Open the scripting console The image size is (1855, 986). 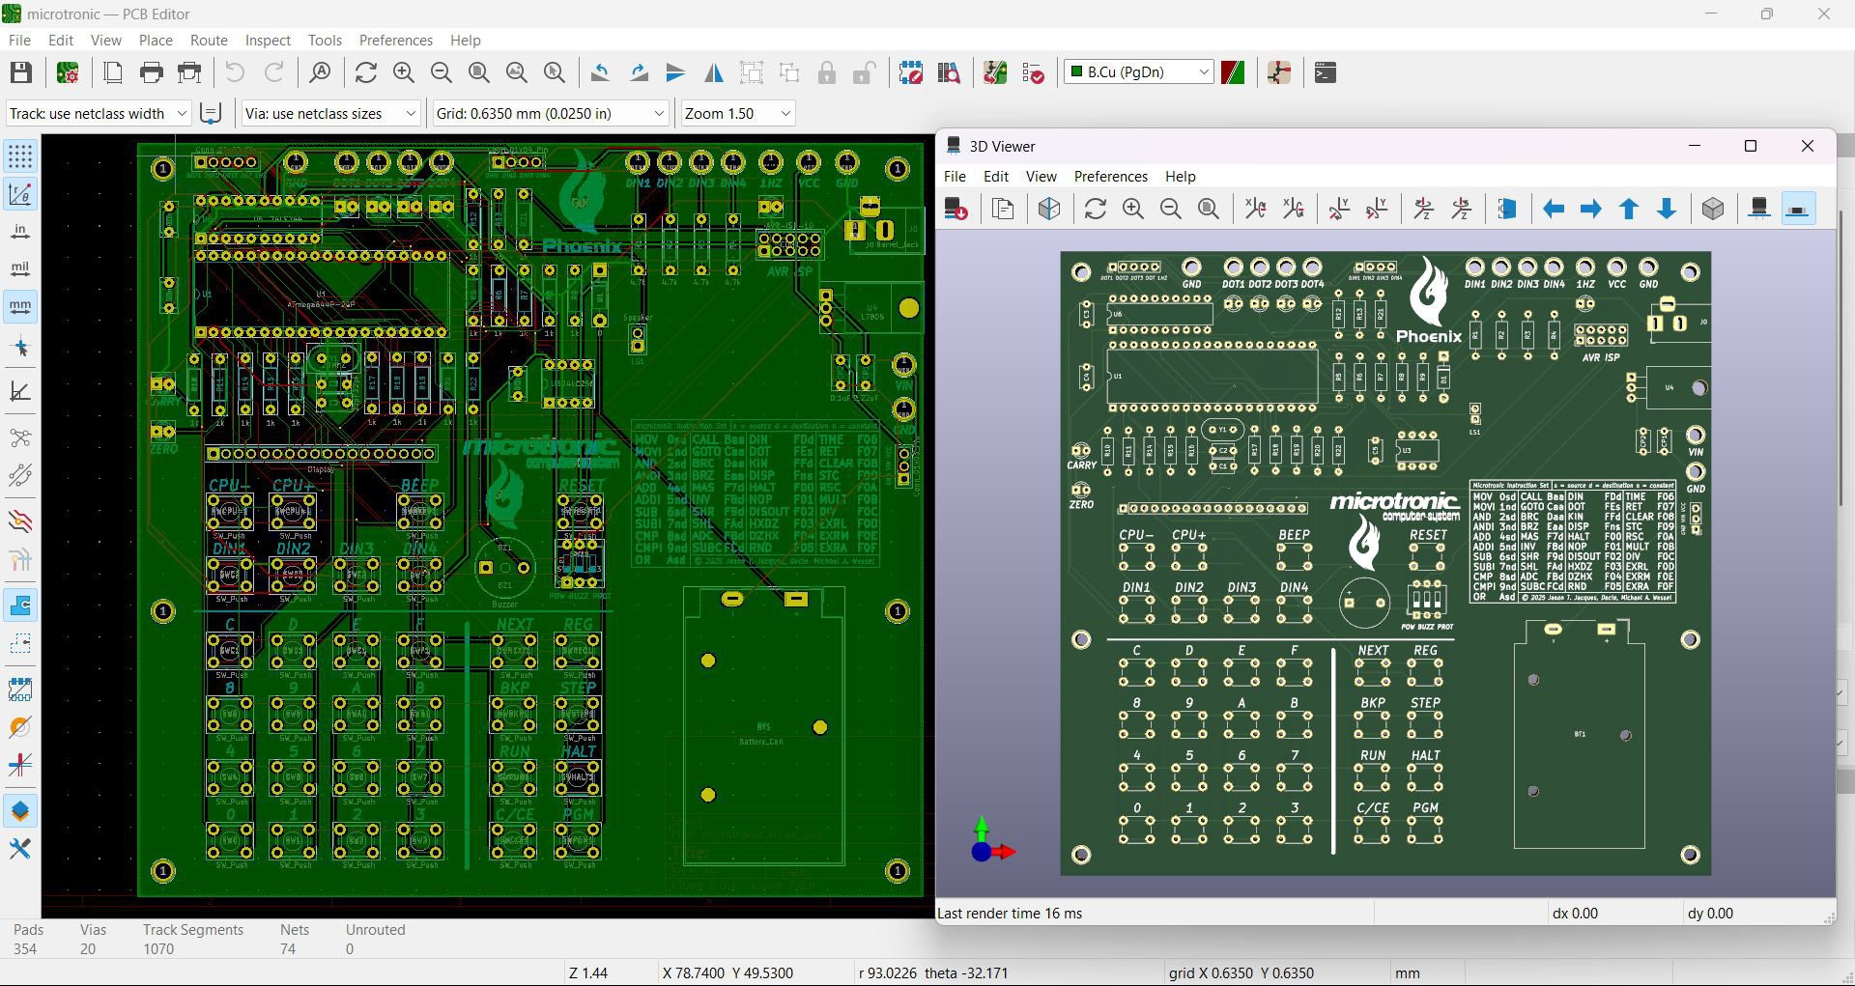click(1326, 72)
